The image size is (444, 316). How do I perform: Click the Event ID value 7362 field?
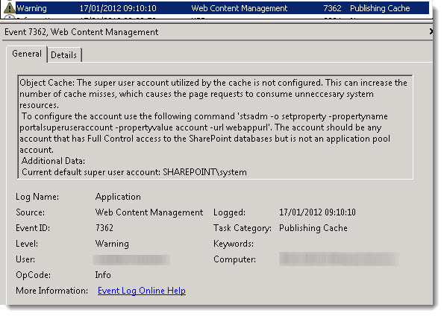(x=104, y=228)
